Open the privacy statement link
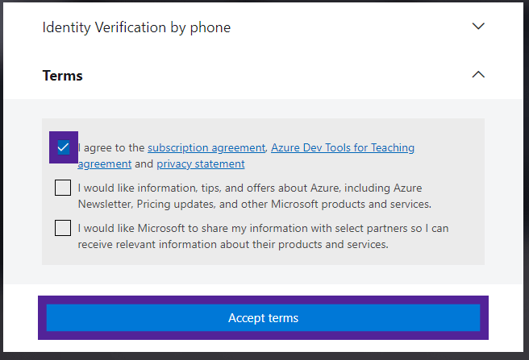 pyautogui.click(x=201, y=164)
